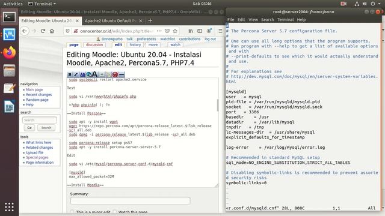Click wiki Go search button
Viewport: 385px width, 216px height.
click(x=29, y=128)
